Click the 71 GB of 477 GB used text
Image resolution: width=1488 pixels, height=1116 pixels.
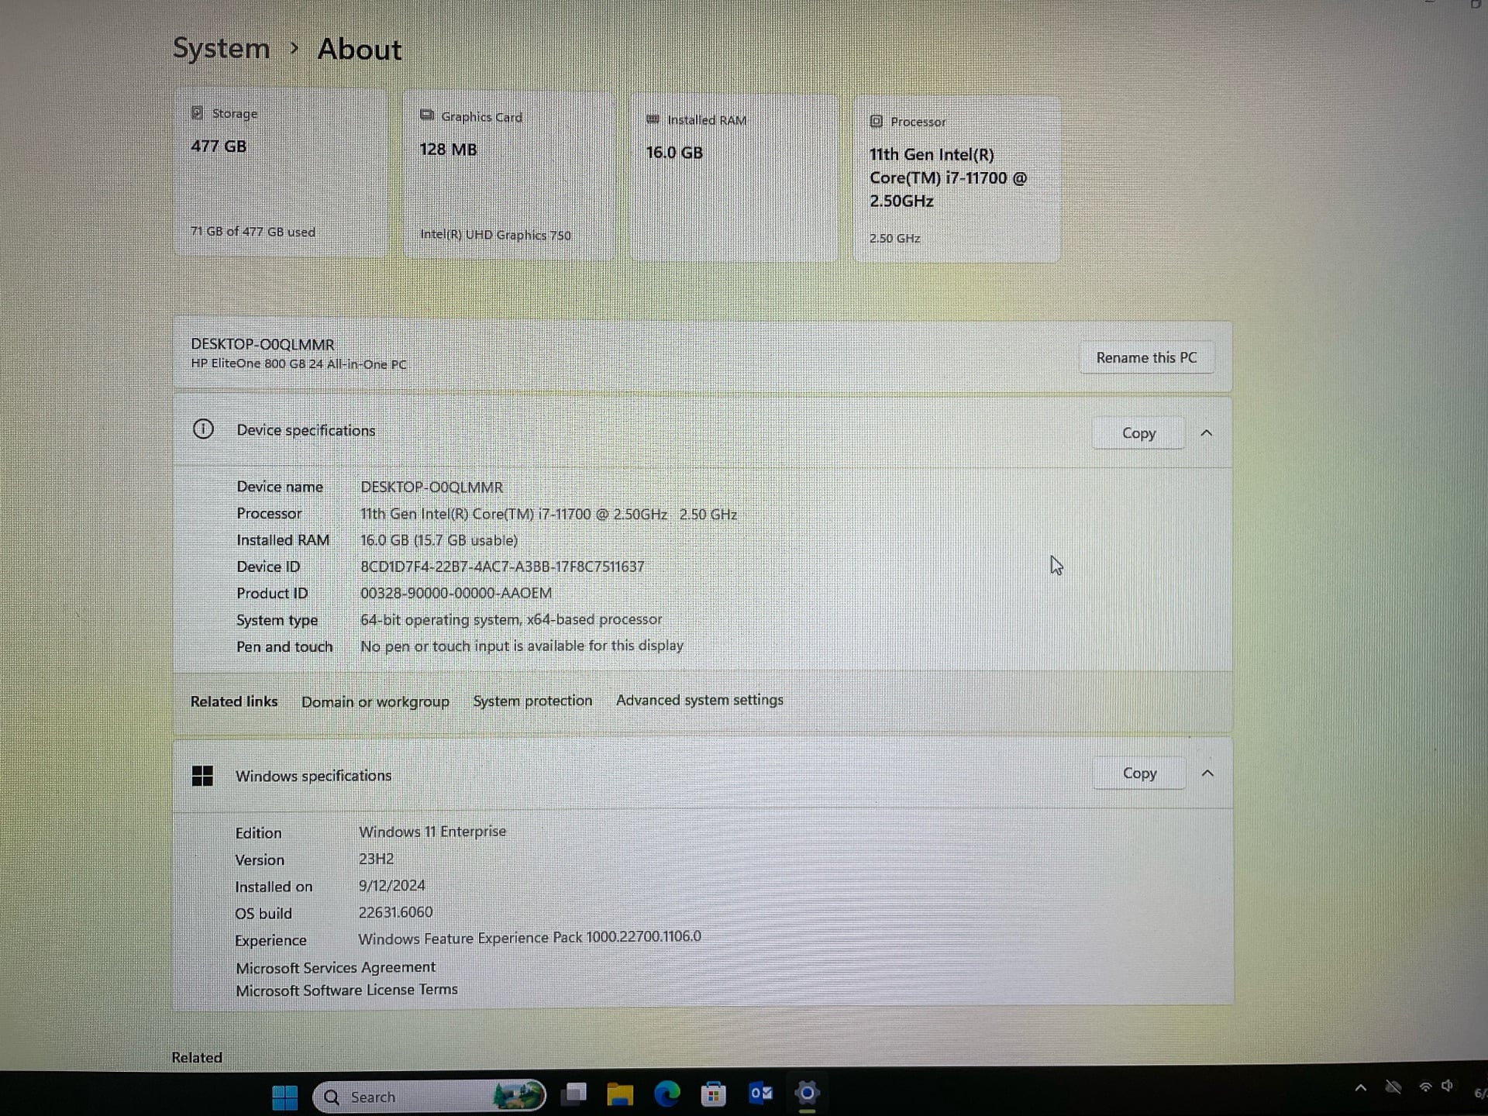coord(253,231)
